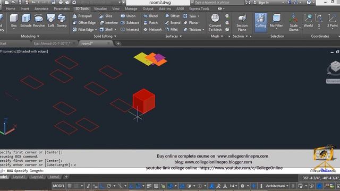The image size is (340, 191).
Task: Click the Thicken button
Action: [192, 30]
